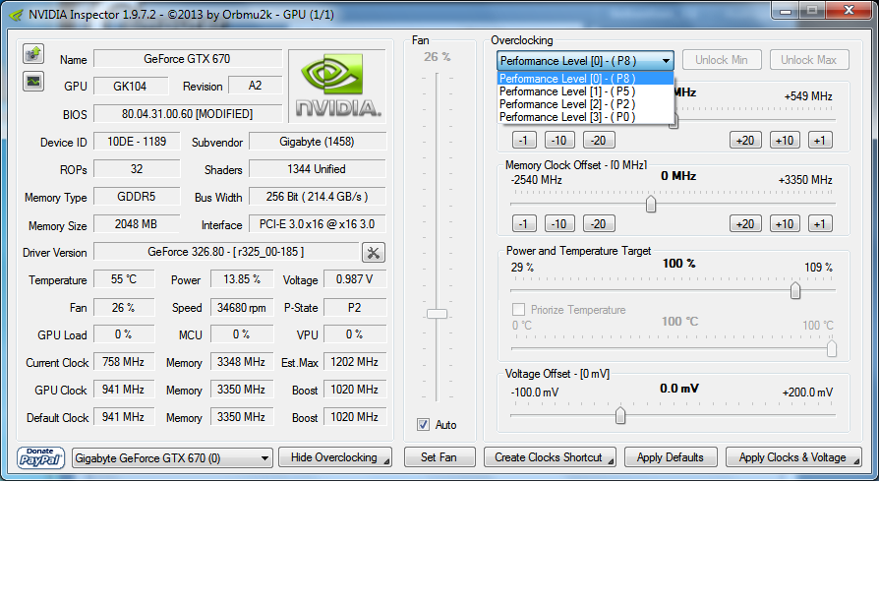Click base clock offset -1 button
This screenshot has width=879, height=604.
click(524, 141)
